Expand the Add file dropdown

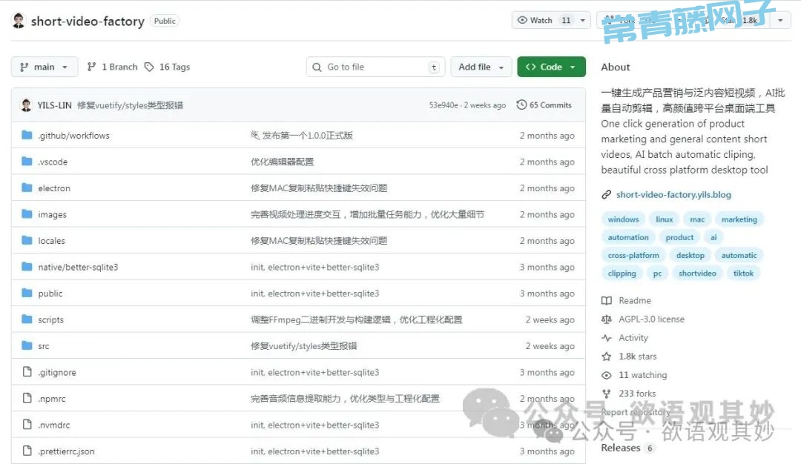(481, 67)
